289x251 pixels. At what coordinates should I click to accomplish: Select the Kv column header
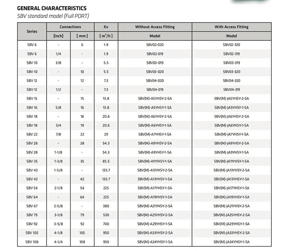point(106,27)
